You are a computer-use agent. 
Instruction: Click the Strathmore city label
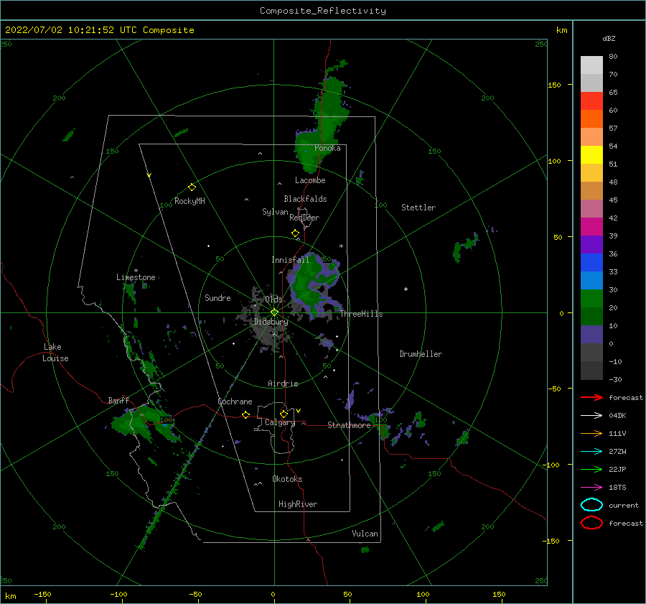350,425
